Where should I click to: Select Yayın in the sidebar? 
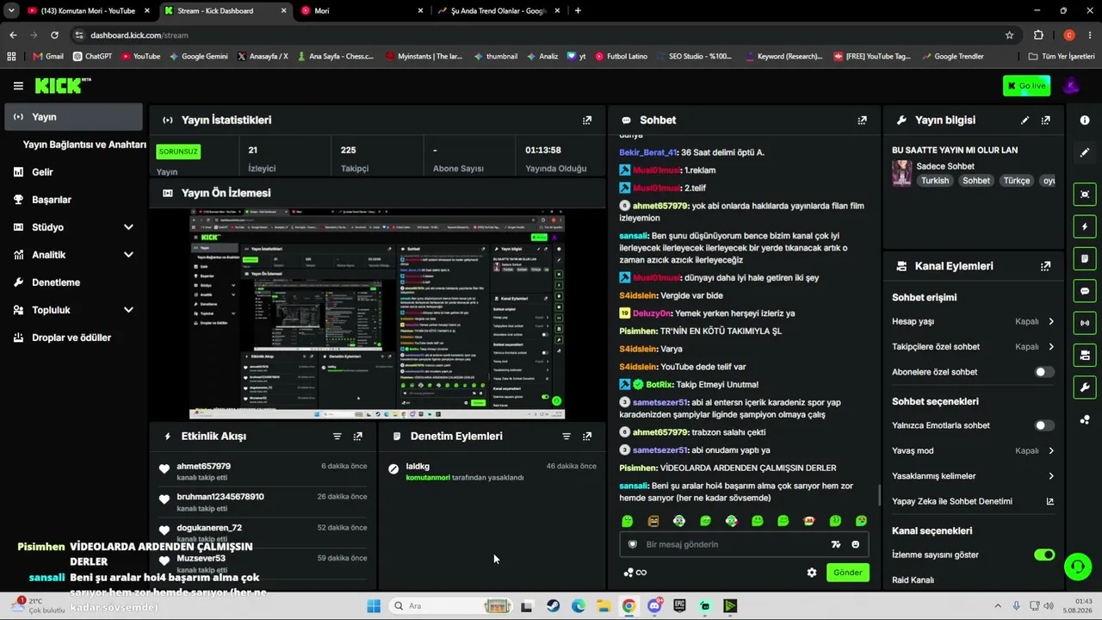tap(73, 117)
